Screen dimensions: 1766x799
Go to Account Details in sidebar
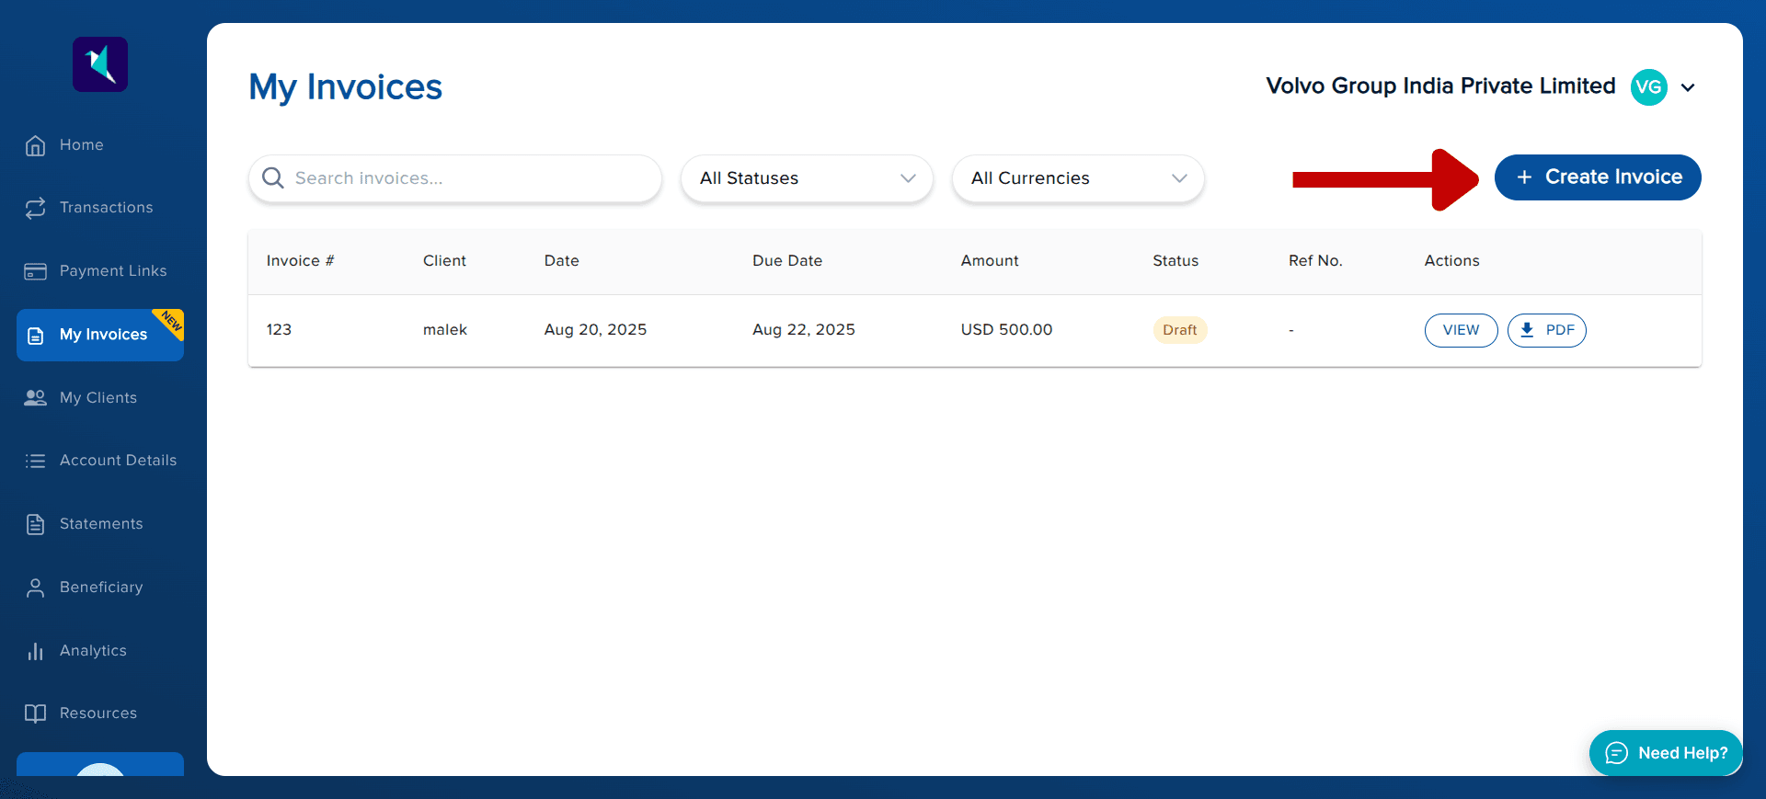pyautogui.click(x=118, y=461)
